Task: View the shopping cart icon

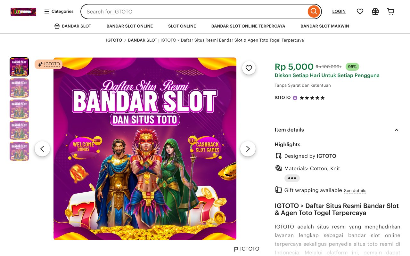Action: (390, 11)
